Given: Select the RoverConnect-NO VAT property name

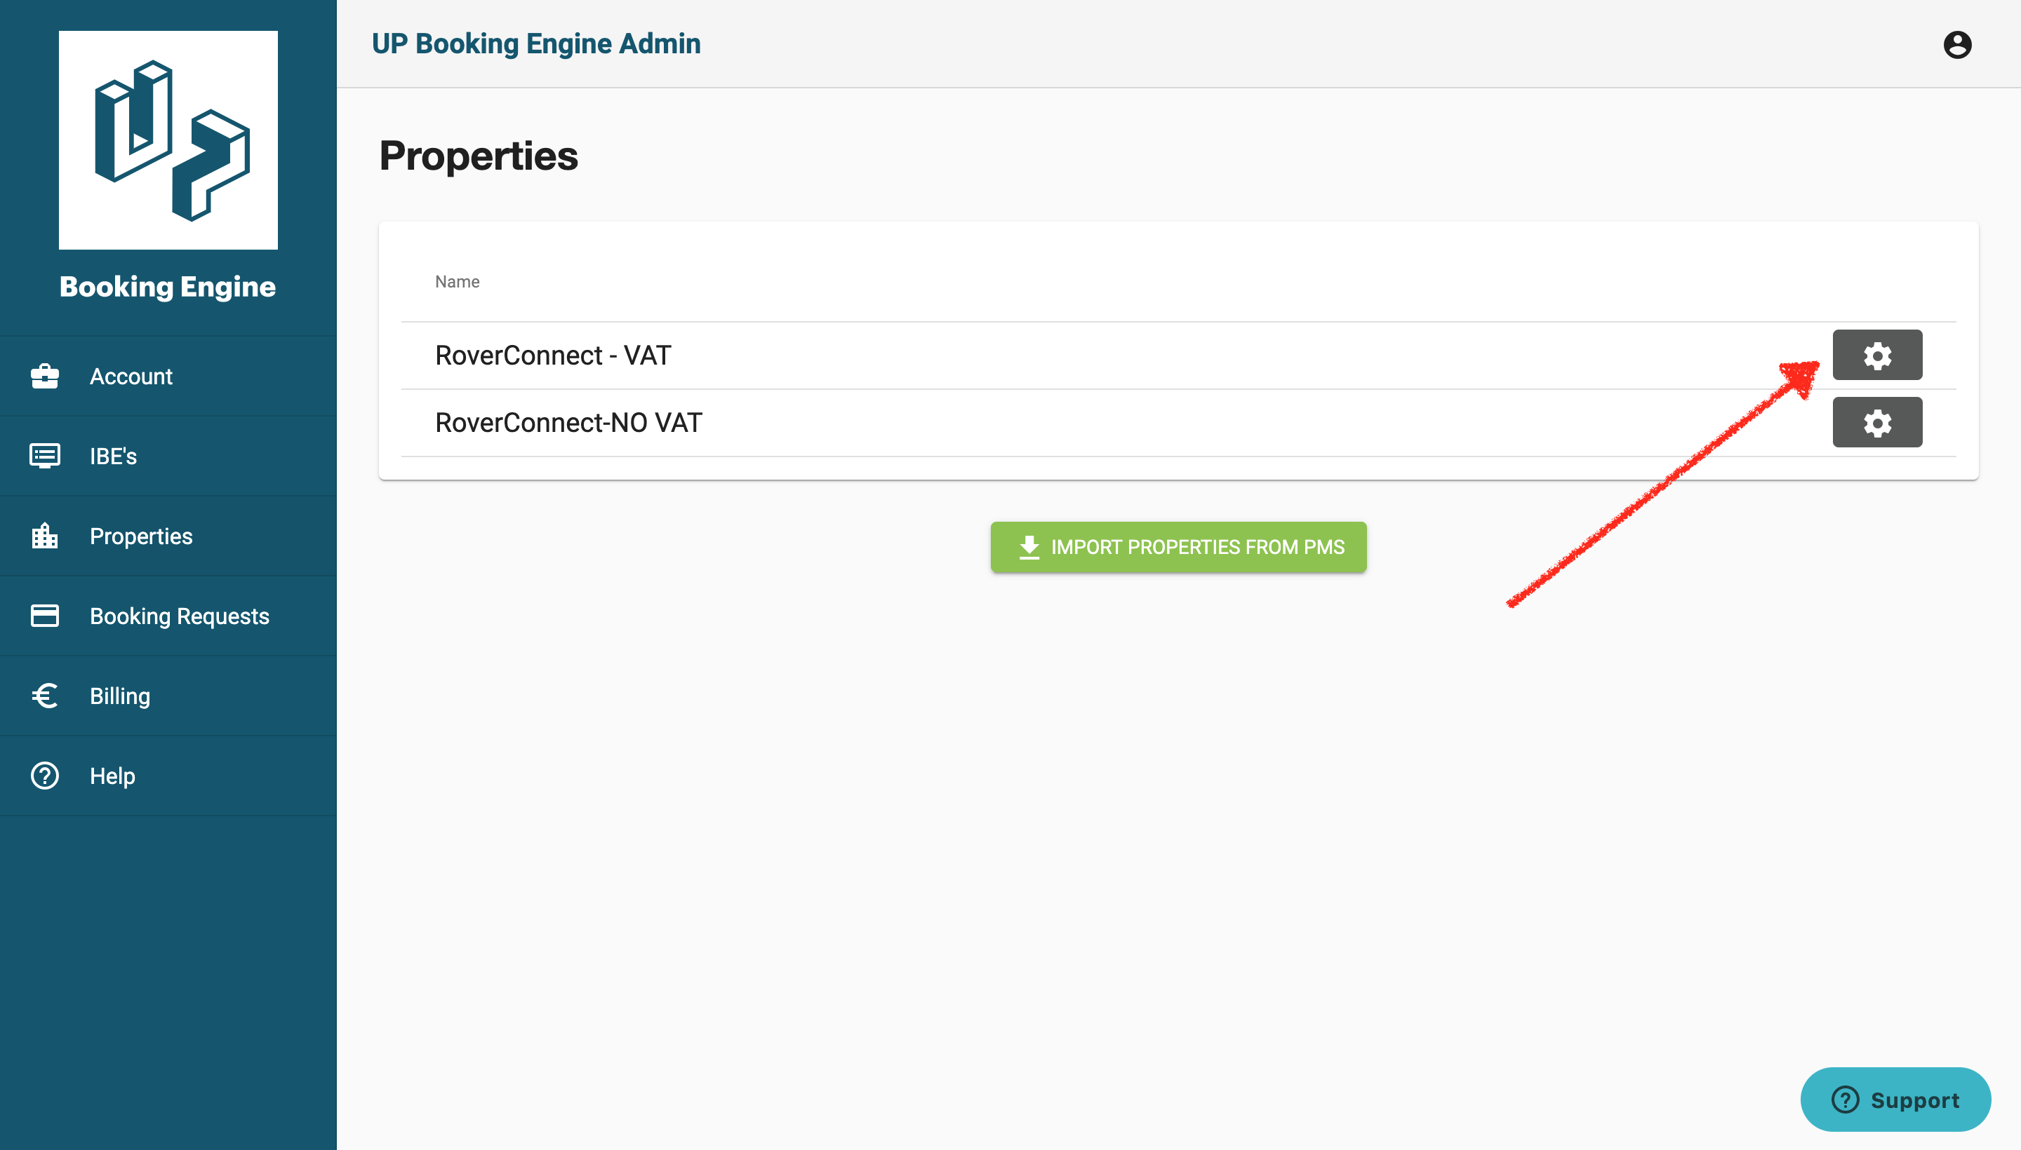Looking at the screenshot, I should [x=568, y=423].
